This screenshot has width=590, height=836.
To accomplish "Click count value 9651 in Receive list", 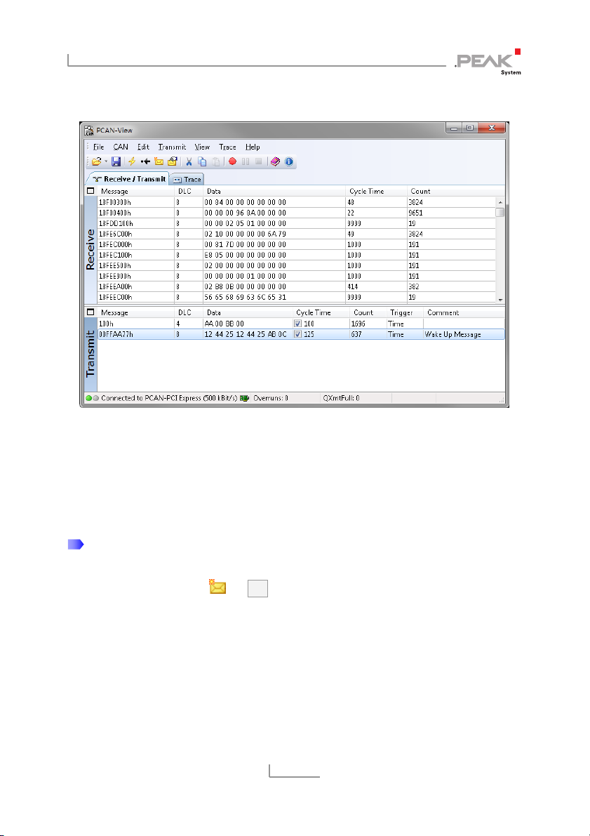I will pos(415,213).
